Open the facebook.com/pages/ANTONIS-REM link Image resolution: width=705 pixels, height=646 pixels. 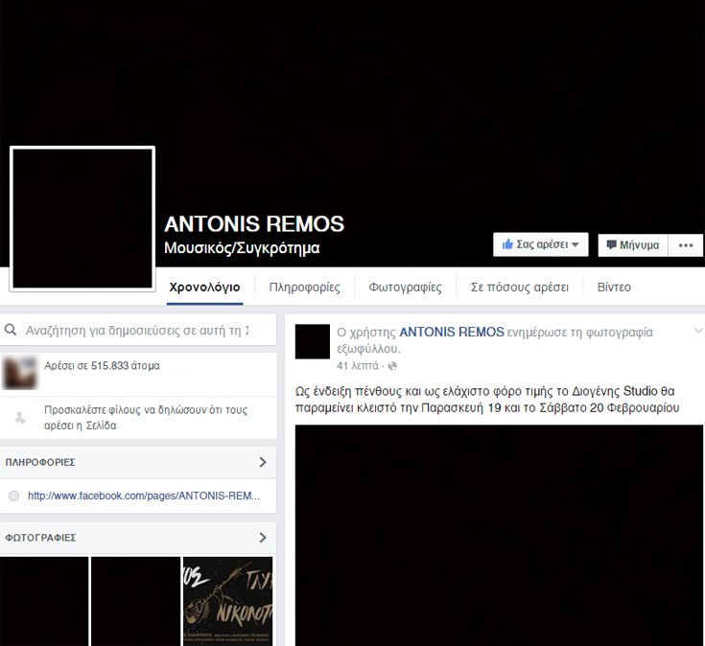tap(144, 496)
